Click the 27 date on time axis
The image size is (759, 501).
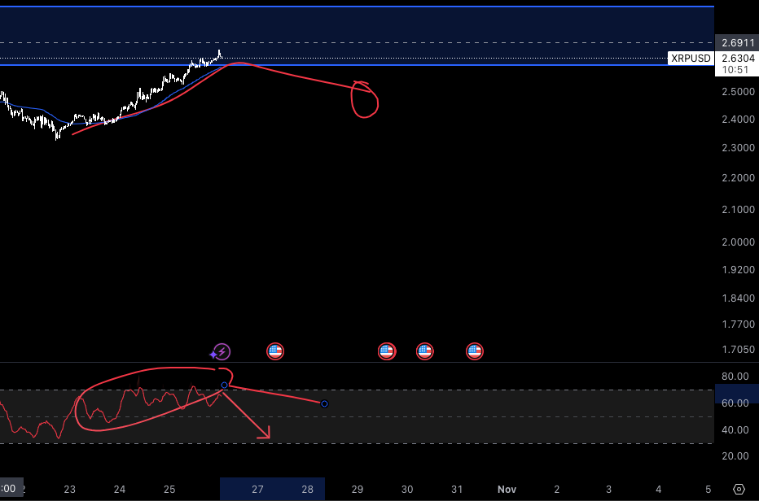[x=257, y=489]
